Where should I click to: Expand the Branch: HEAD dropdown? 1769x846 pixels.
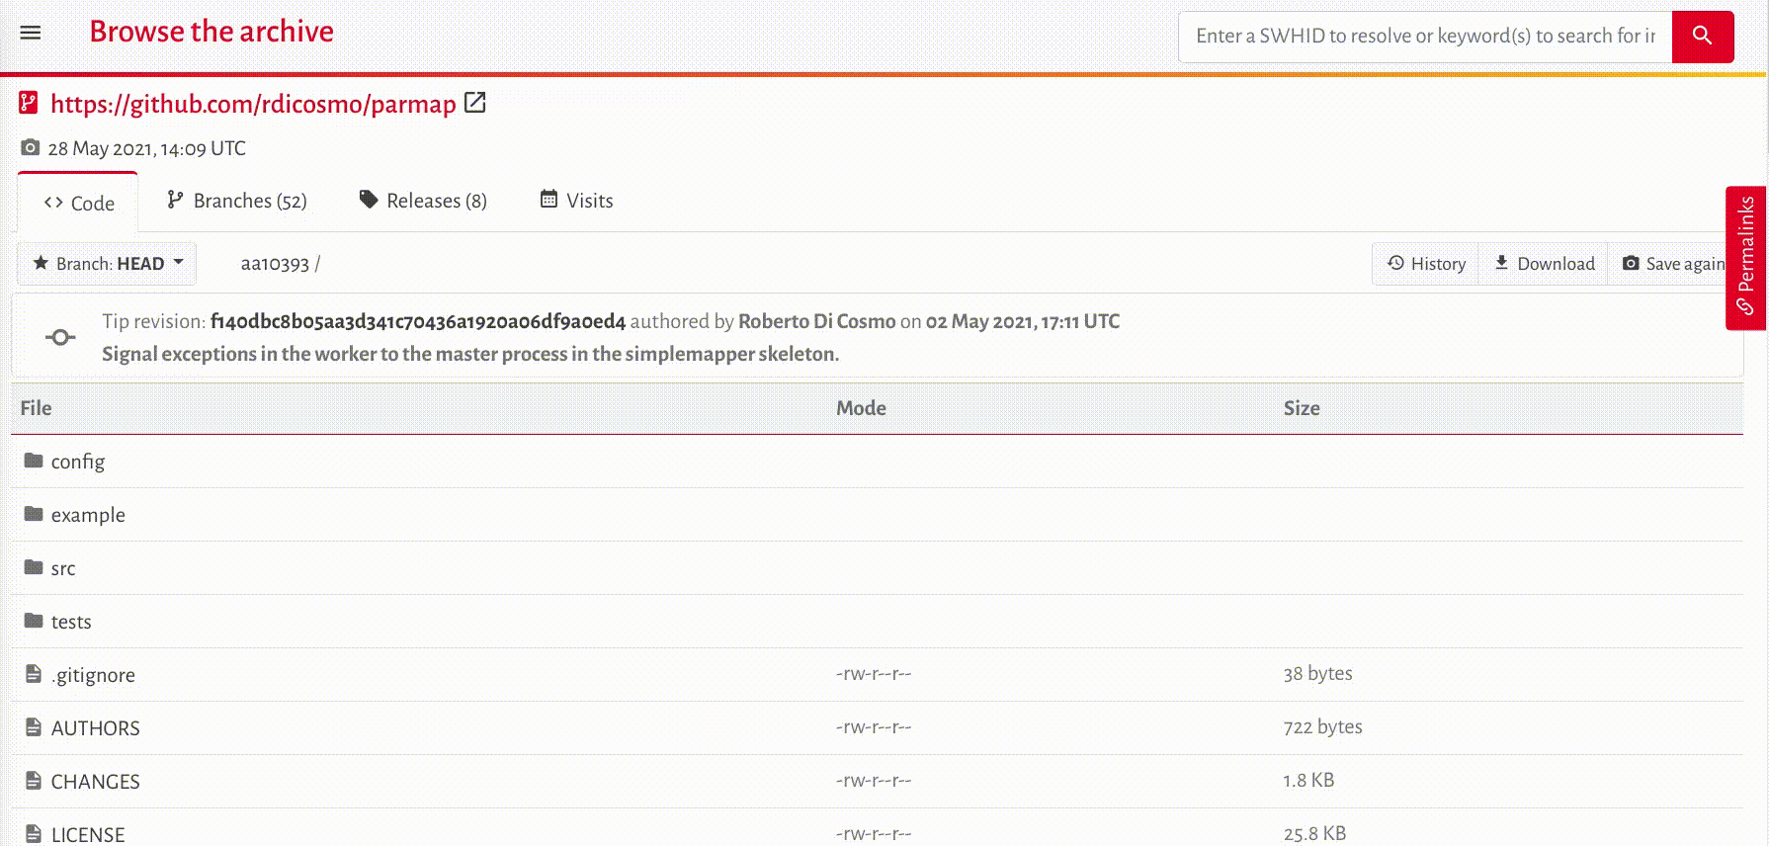click(108, 264)
